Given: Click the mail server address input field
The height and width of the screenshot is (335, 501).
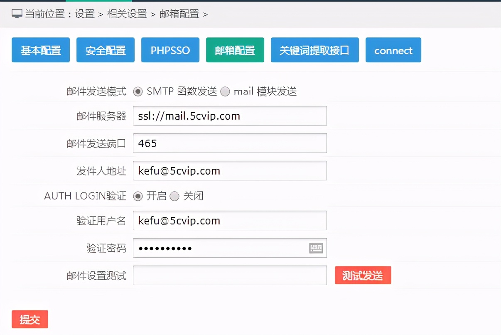Looking at the screenshot, I should point(230,116).
